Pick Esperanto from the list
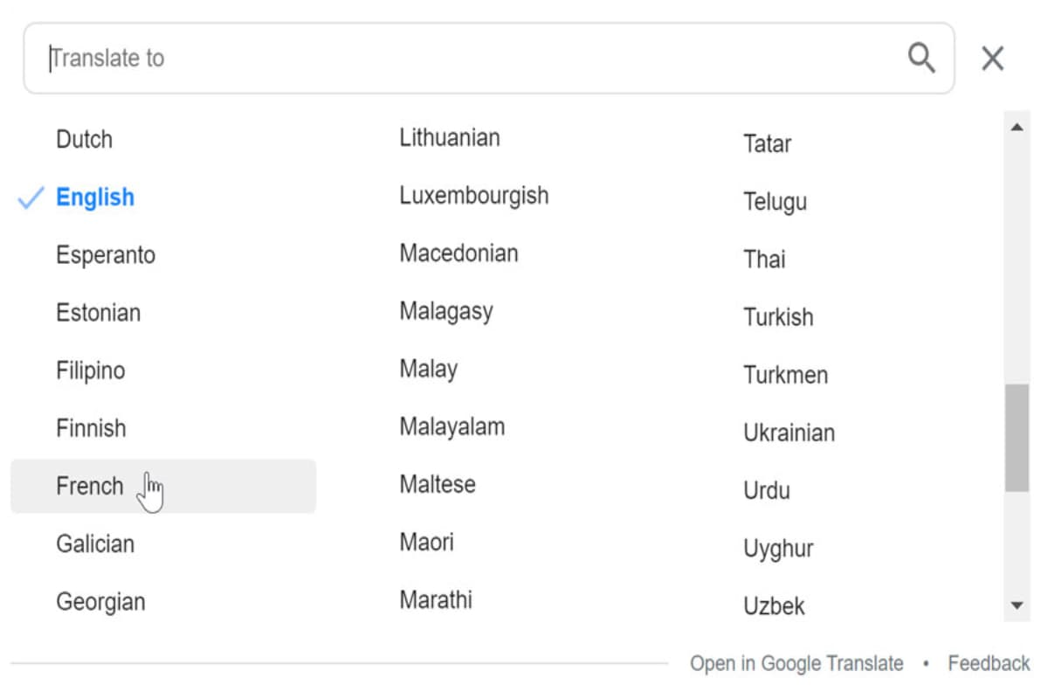The height and width of the screenshot is (699, 1048). (x=106, y=255)
